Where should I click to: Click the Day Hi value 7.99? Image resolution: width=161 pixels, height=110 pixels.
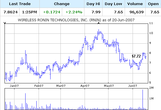[96, 12]
